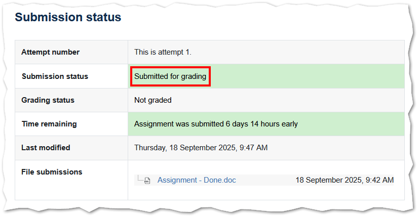The image size is (418, 217).
Task: Select the Submission status row label
Action: click(55, 76)
